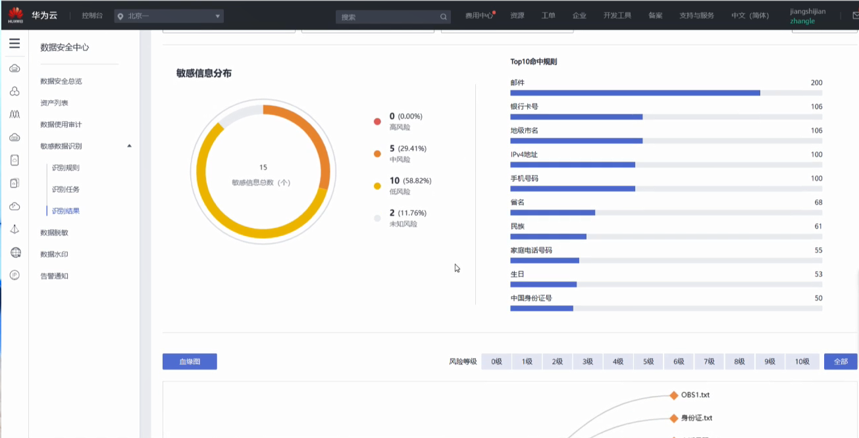
Task: Open 费用中心 in top navigation
Action: tap(479, 16)
